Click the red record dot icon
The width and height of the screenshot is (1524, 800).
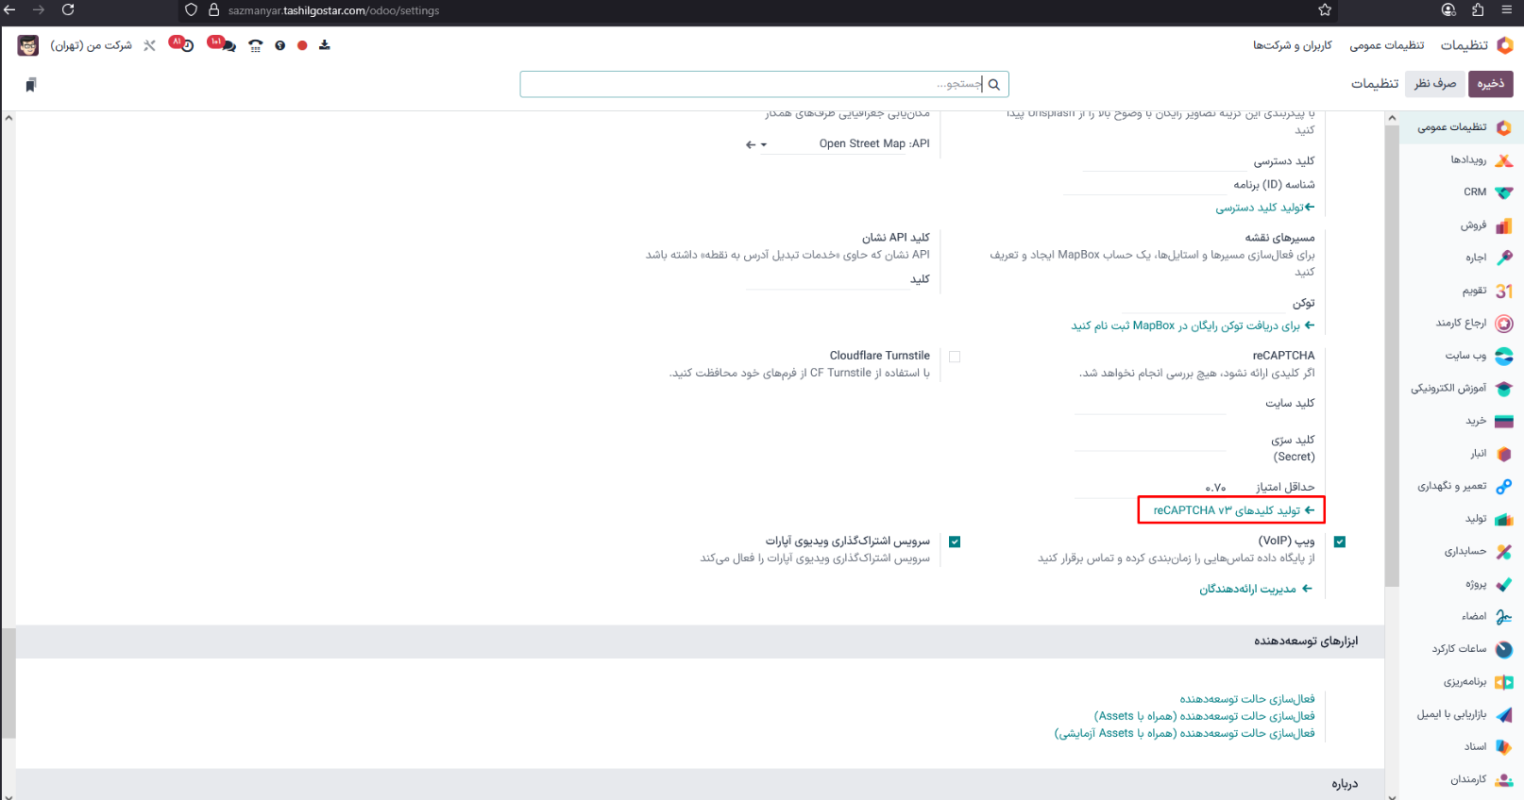click(302, 45)
